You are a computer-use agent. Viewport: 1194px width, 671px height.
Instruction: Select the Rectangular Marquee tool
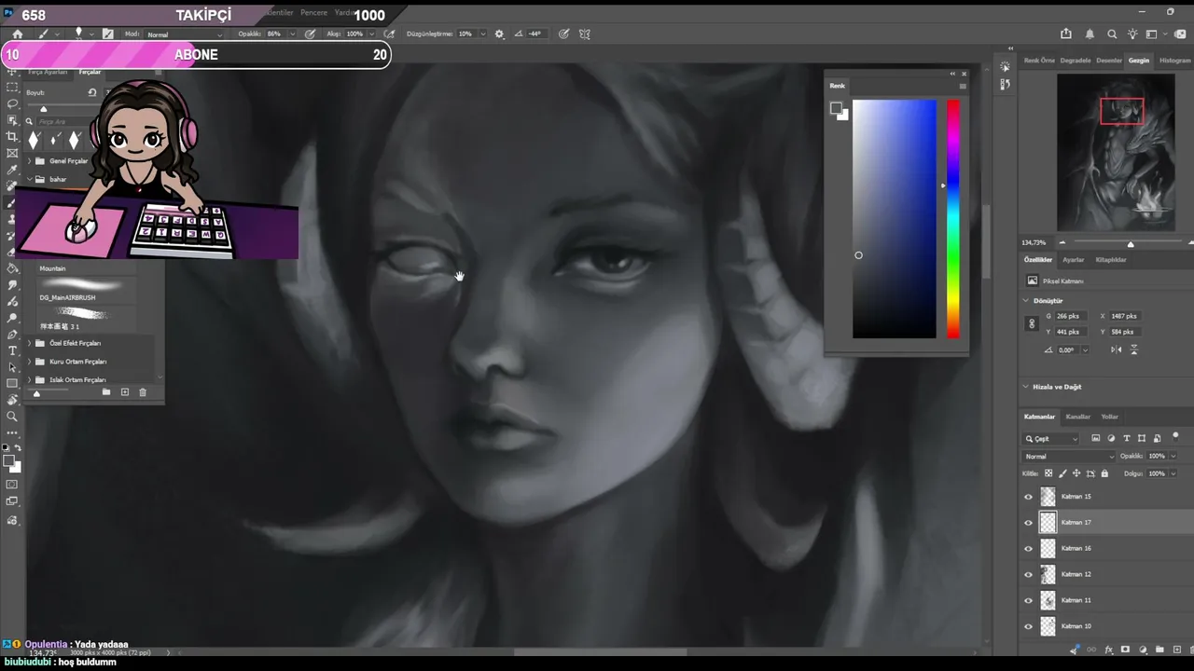pyautogui.click(x=12, y=88)
